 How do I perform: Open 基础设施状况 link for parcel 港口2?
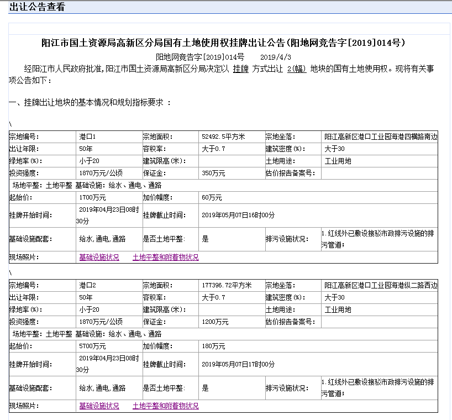[x=99, y=406]
